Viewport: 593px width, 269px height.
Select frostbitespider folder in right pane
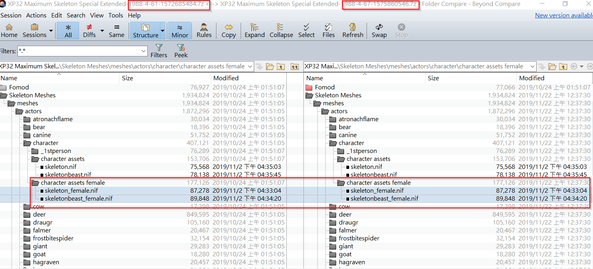click(x=359, y=238)
